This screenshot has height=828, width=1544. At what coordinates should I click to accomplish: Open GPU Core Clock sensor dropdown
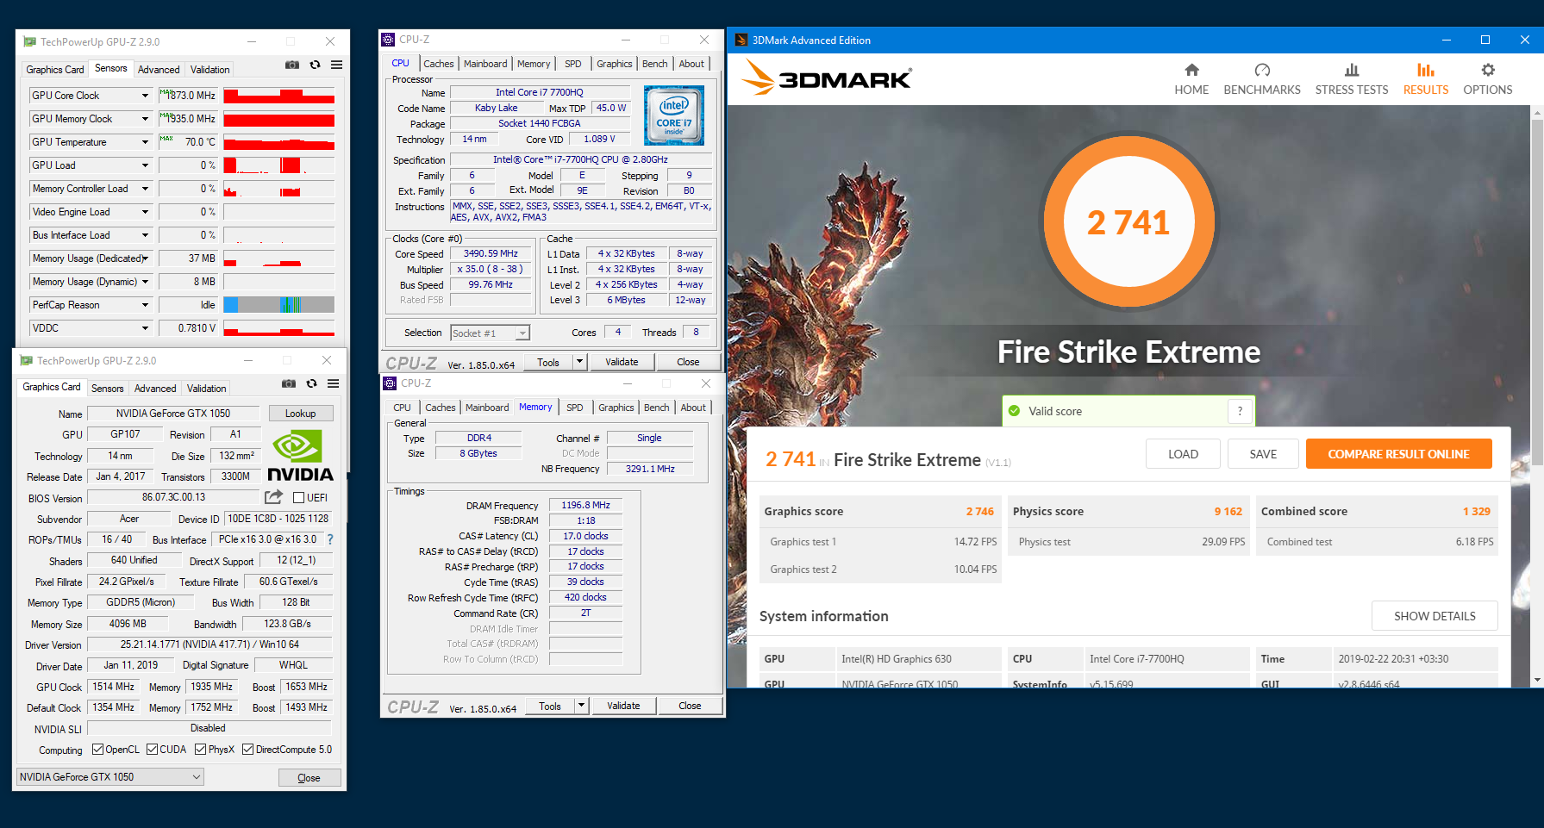click(x=145, y=96)
